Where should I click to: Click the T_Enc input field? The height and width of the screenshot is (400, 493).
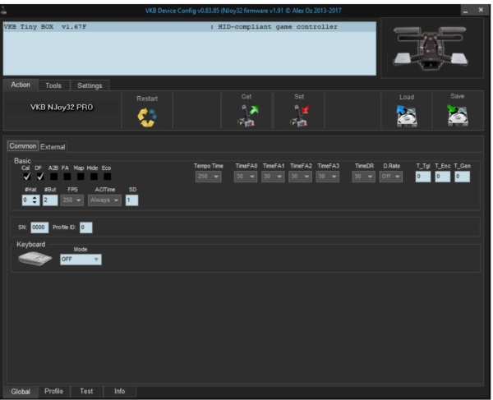pyautogui.click(x=442, y=177)
